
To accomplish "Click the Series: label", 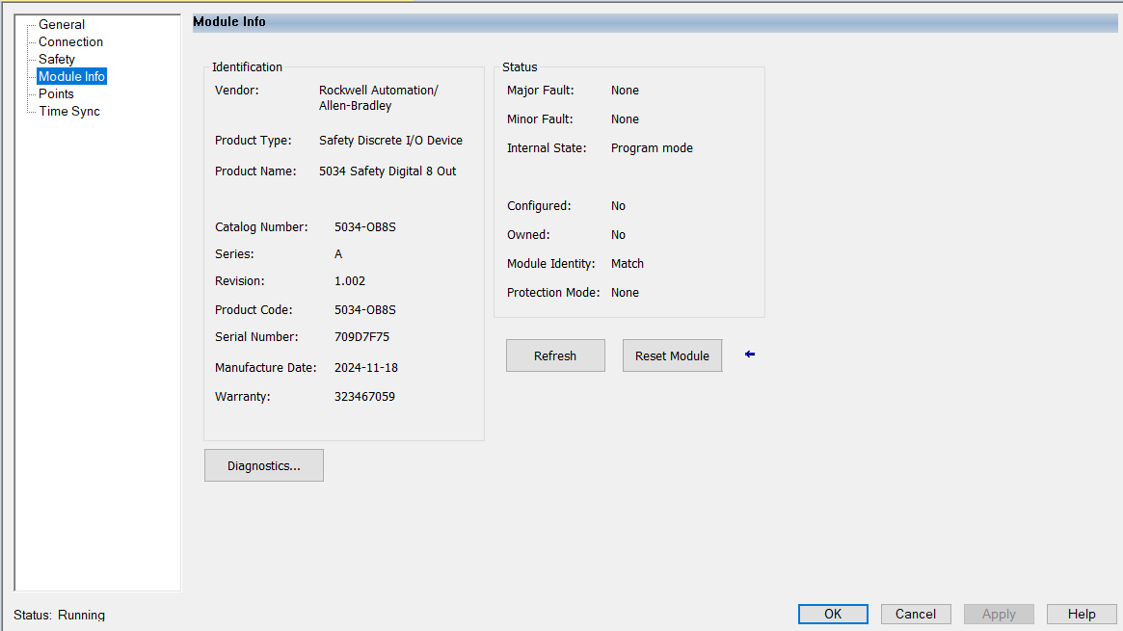I will (234, 254).
